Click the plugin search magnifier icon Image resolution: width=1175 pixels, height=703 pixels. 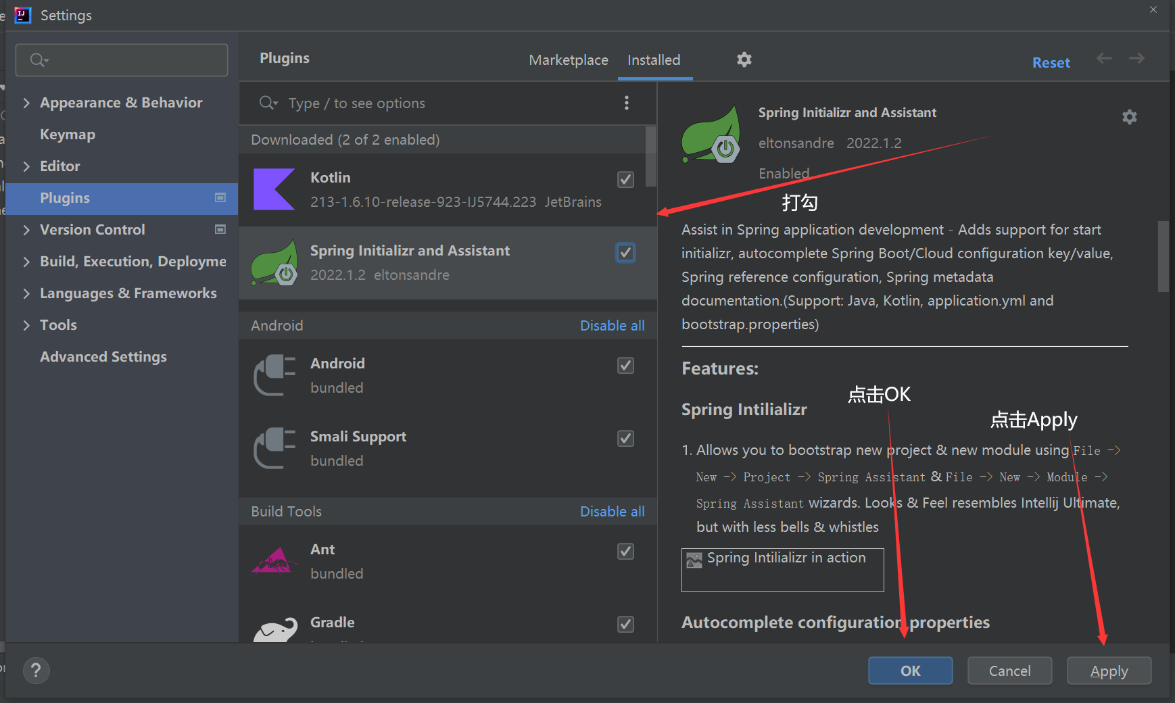268,103
